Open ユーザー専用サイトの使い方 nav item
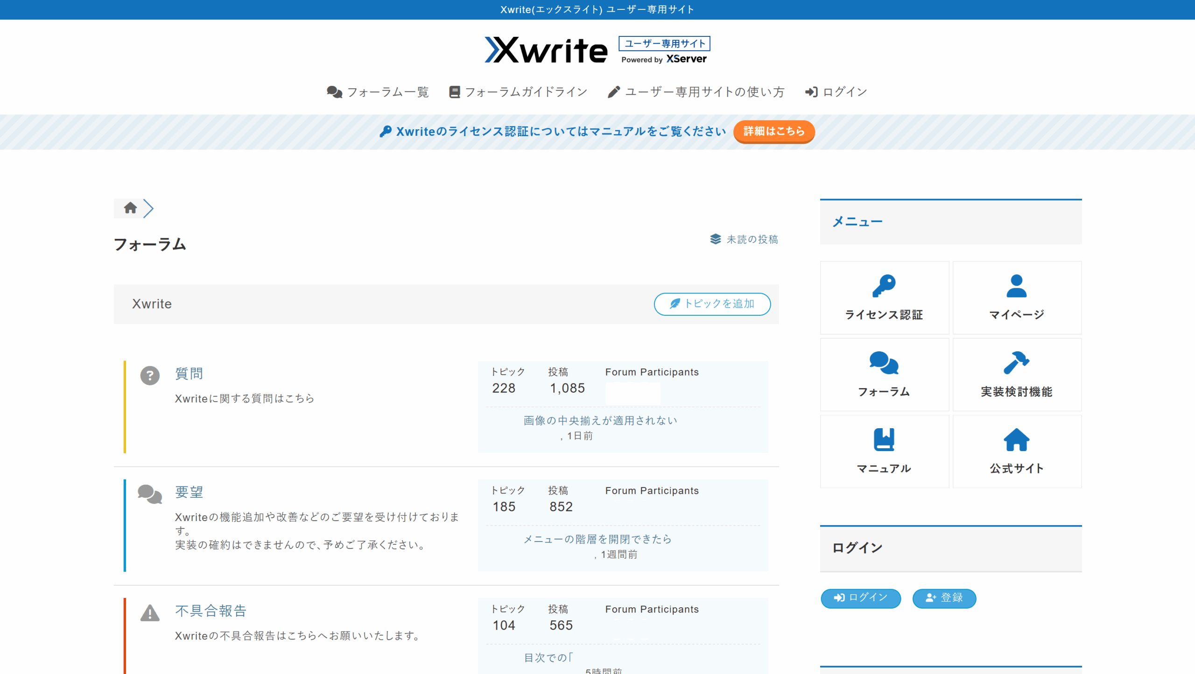Image resolution: width=1195 pixels, height=674 pixels. (696, 92)
